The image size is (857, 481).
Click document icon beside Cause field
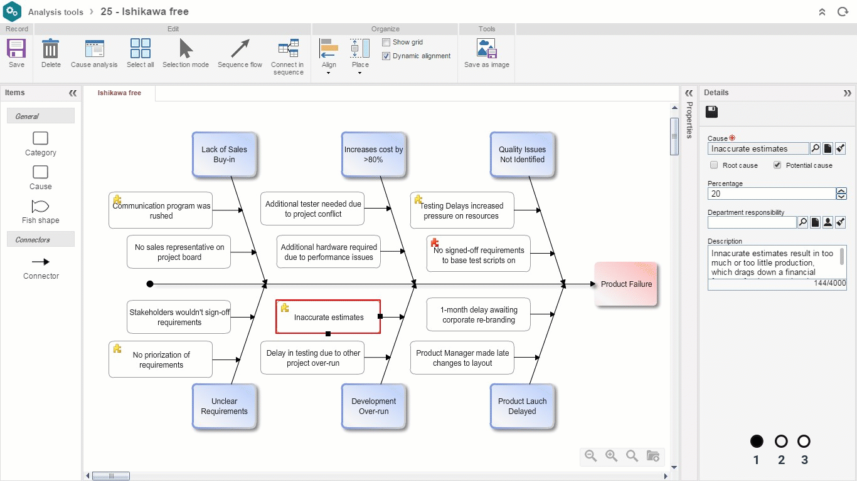828,148
